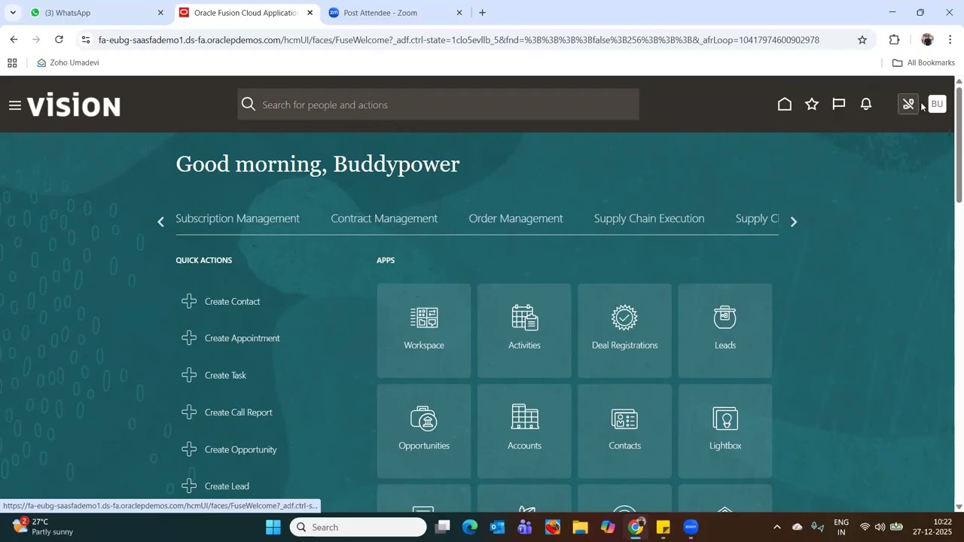Open the Chrome apps grid shortcut
The image size is (964, 542).
[12, 62]
